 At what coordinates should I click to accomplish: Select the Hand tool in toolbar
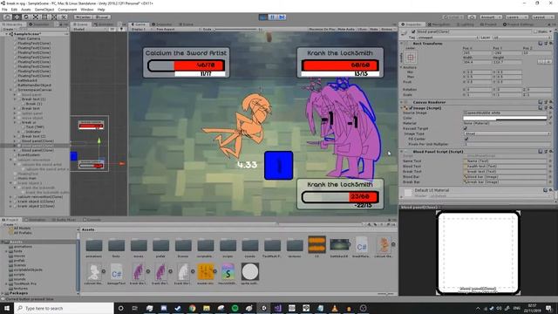(x=7, y=17)
